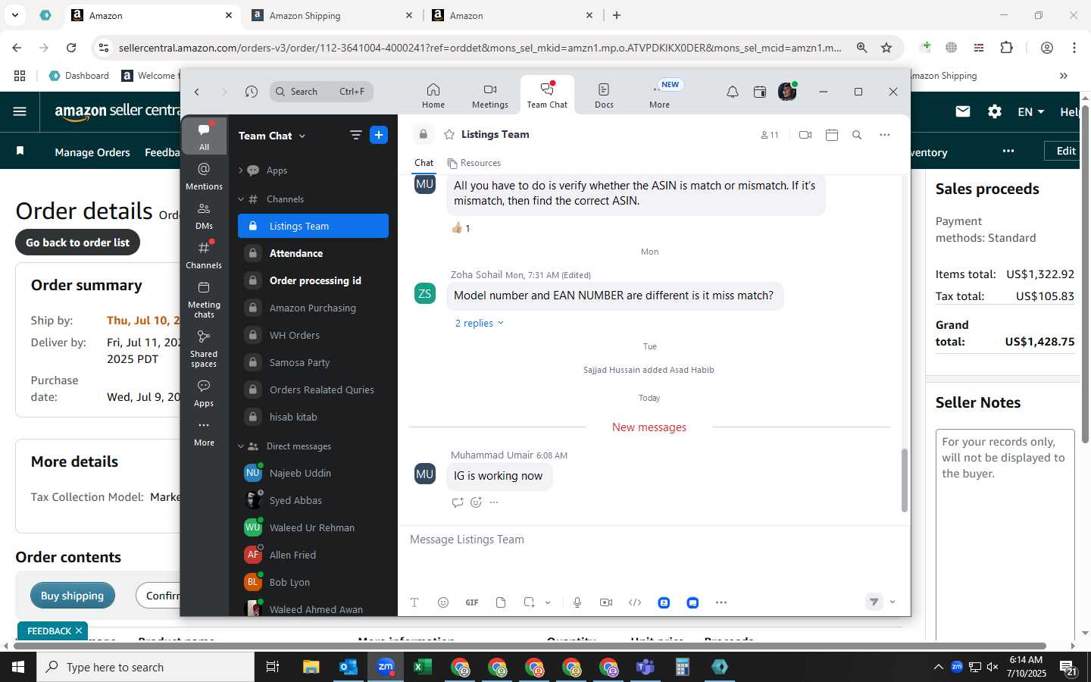Attach a file in composer
Viewport: 1091px width, 682px height.
501,602
